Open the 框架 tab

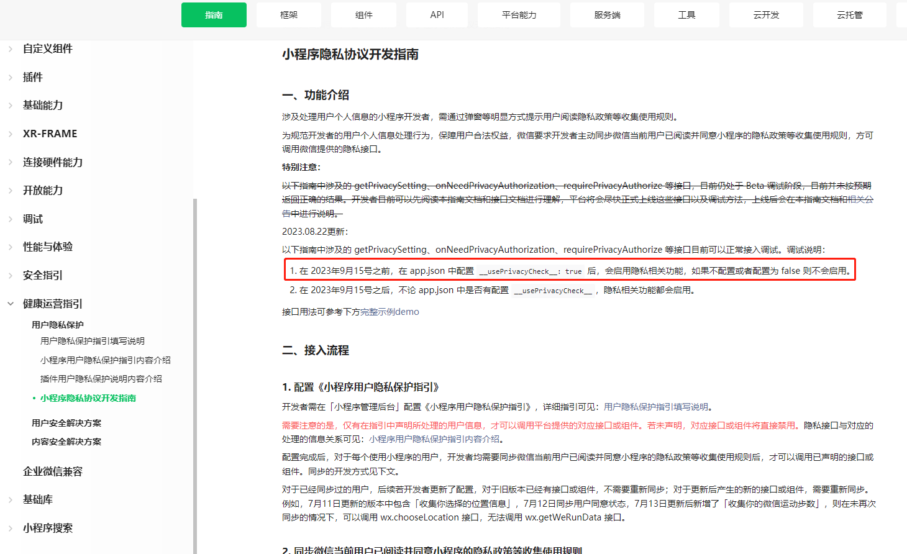[x=289, y=15]
